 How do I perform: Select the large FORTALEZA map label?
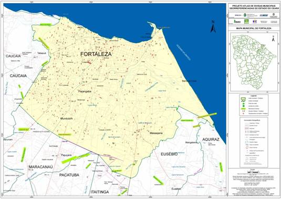[96, 54]
